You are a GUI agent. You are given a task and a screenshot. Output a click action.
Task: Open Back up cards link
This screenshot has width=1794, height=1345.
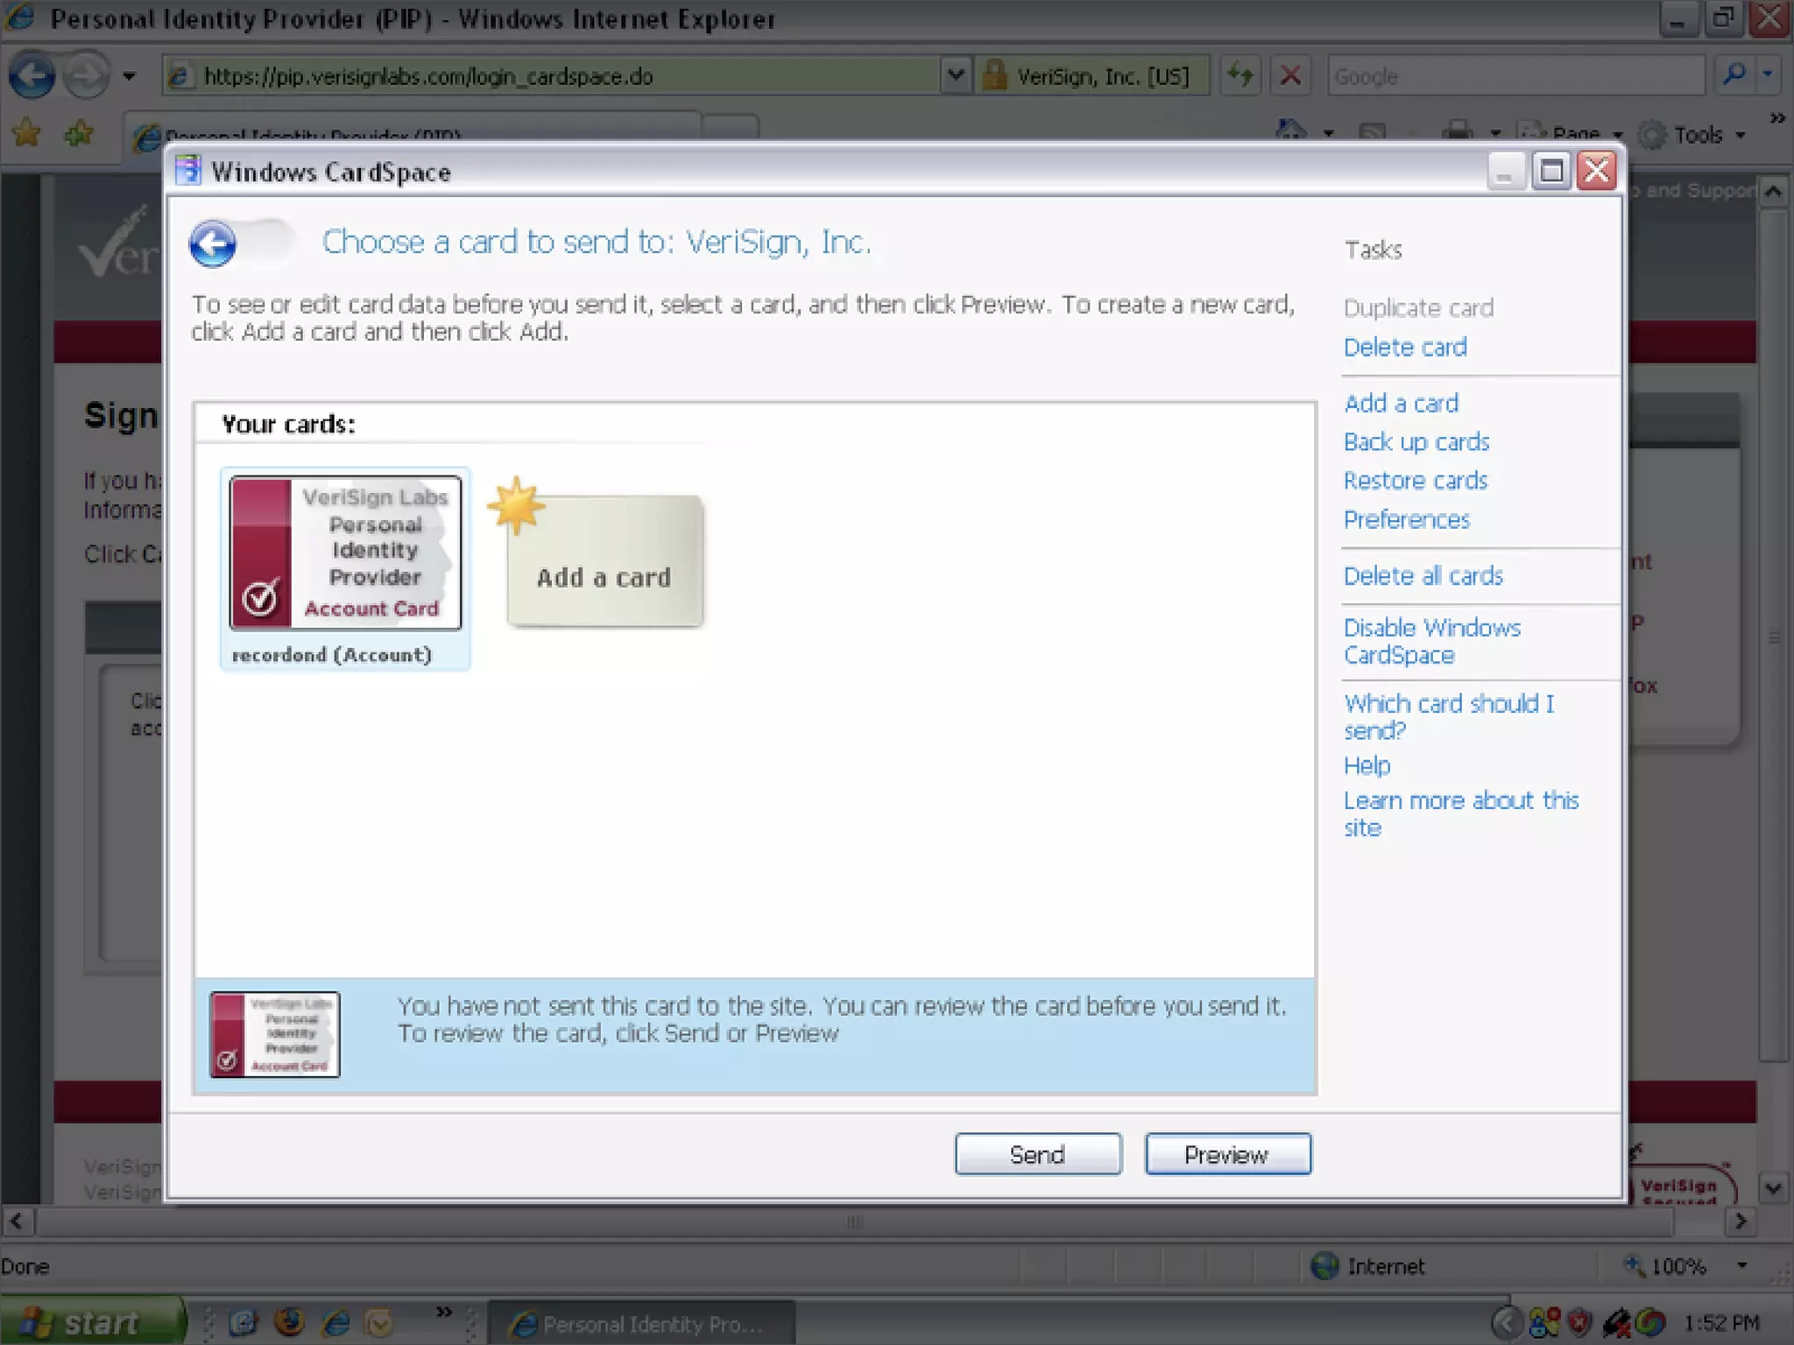click(x=1416, y=442)
